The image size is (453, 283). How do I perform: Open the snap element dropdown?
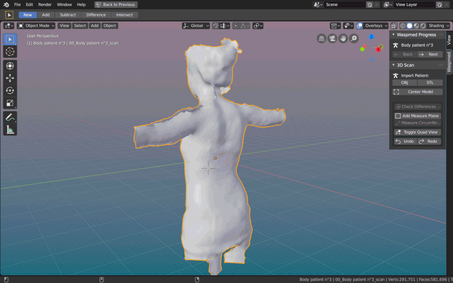[224, 26]
